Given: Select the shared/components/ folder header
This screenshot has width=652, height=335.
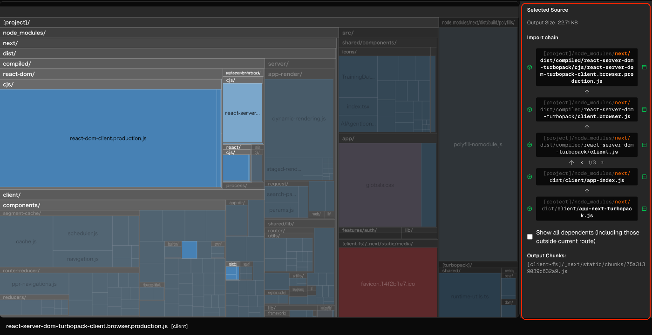Looking at the screenshot, I should (388, 43).
